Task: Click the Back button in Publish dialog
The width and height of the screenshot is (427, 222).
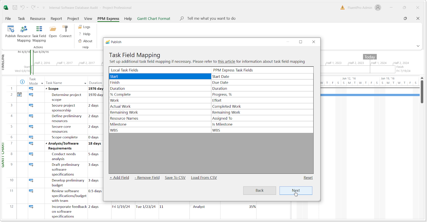Action: point(259,191)
